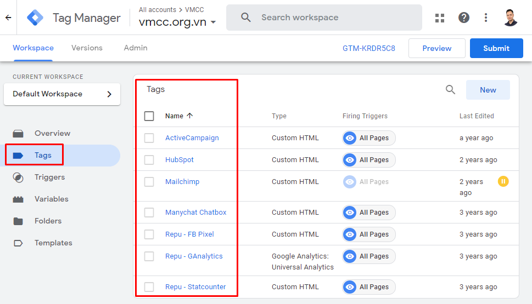Open the Repu - FB Pixel tag
The width and height of the screenshot is (532, 304).
(189, 234)
